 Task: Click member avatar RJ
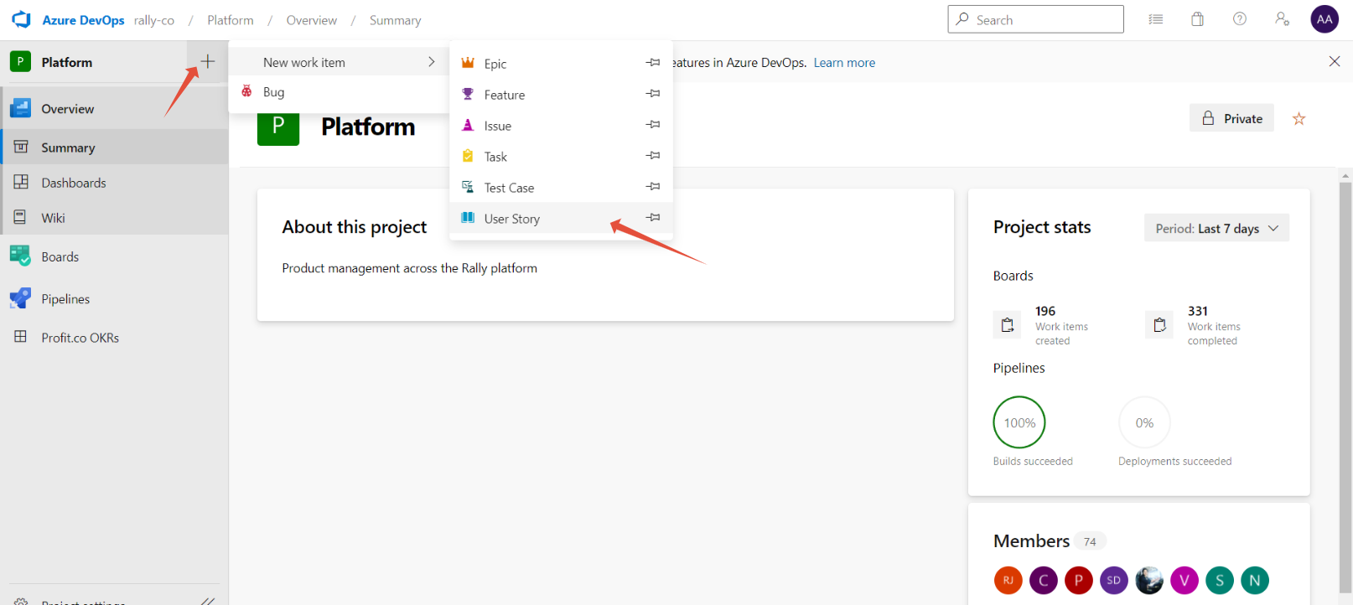(1008, 580)
